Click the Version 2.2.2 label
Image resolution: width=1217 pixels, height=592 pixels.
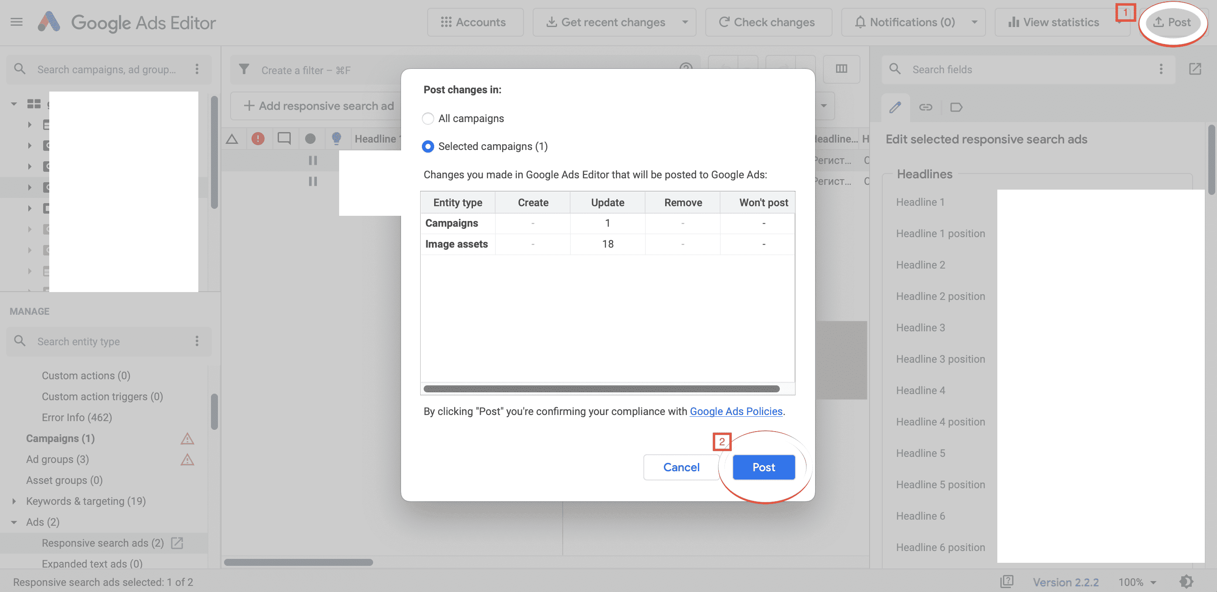[1065, 582]
